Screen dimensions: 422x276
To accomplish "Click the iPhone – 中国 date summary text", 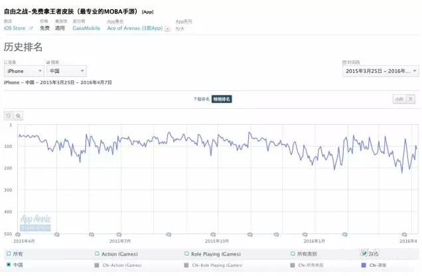I will click(58, 82).
